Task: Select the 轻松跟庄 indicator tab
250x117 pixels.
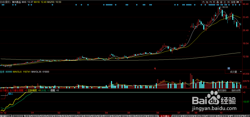Action: tap(153, 116)
